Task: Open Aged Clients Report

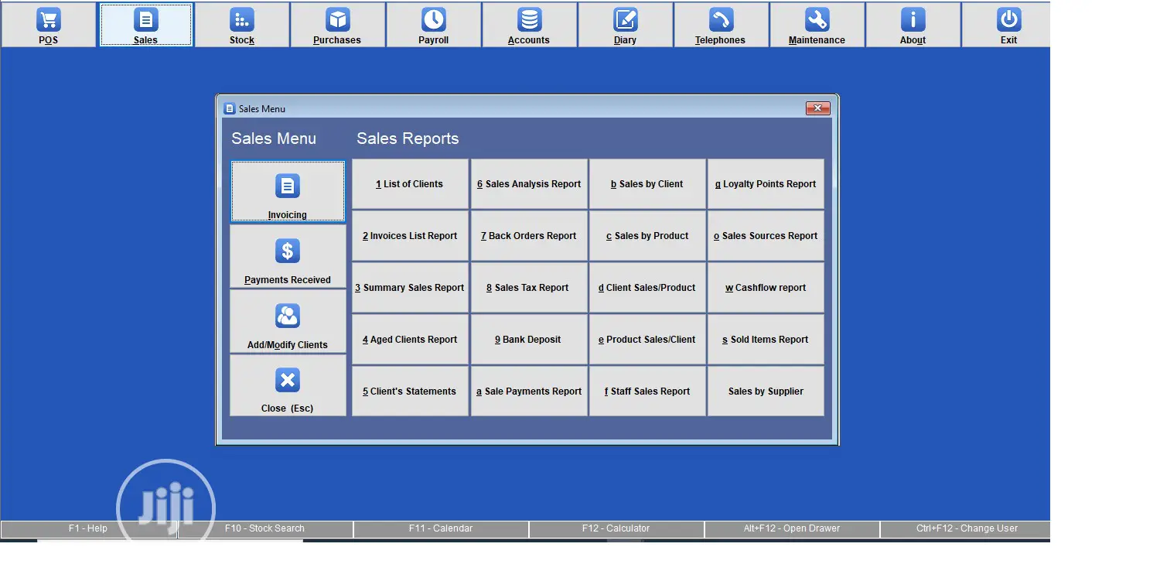Action: 410,340
